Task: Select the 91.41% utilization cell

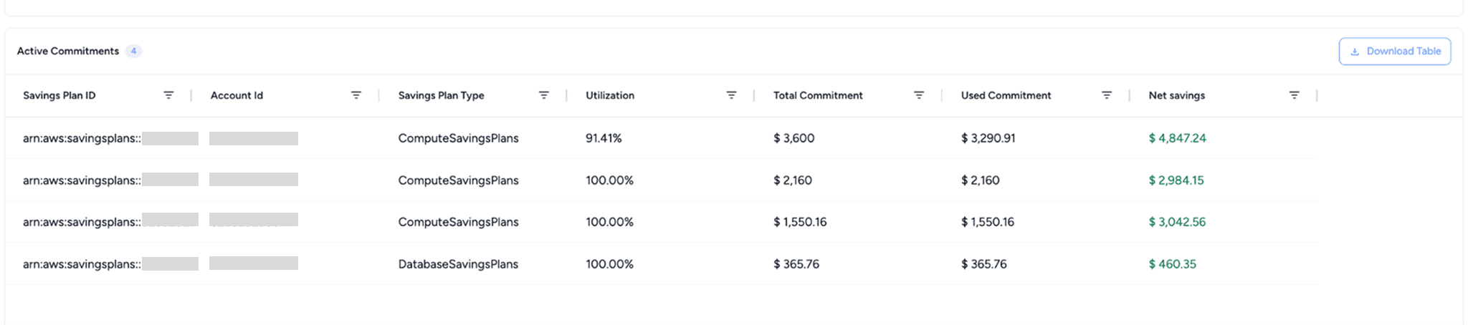Action: click(x=604, y=138)
